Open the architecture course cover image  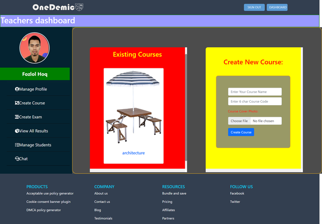[133, 107]
